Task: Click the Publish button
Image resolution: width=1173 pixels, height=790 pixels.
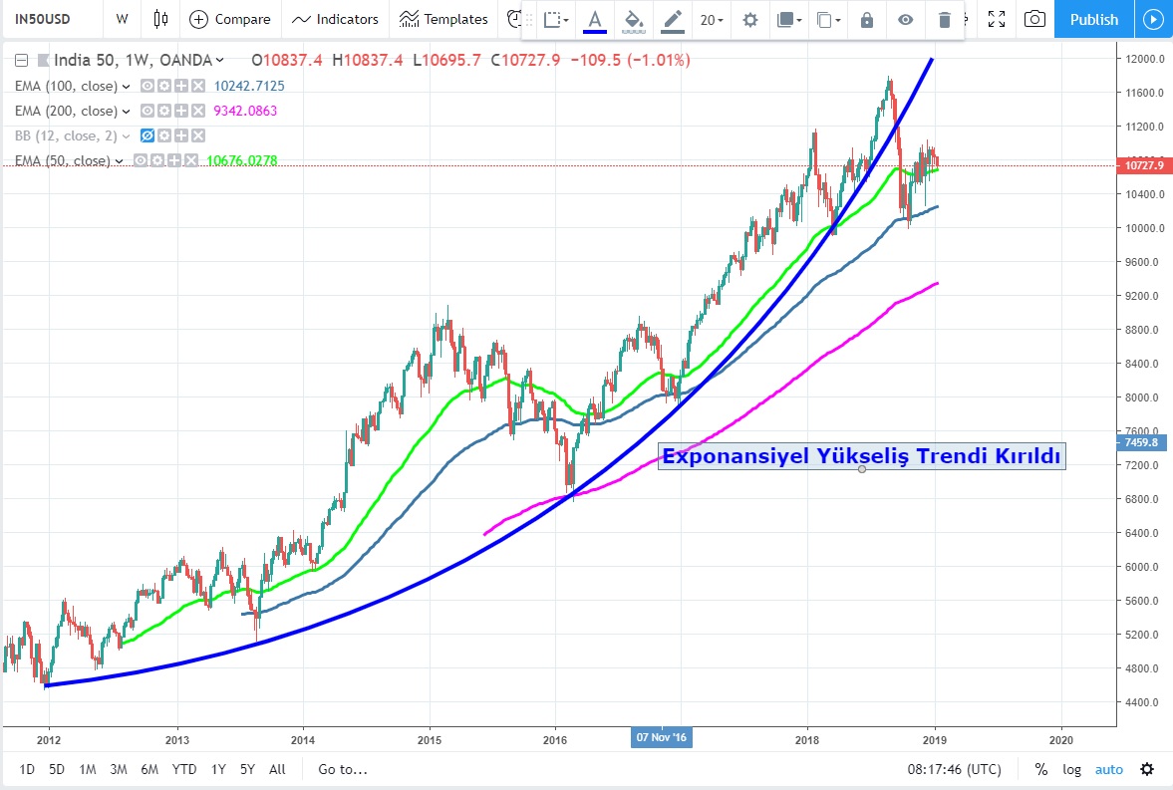Action: coord(1093,19)
